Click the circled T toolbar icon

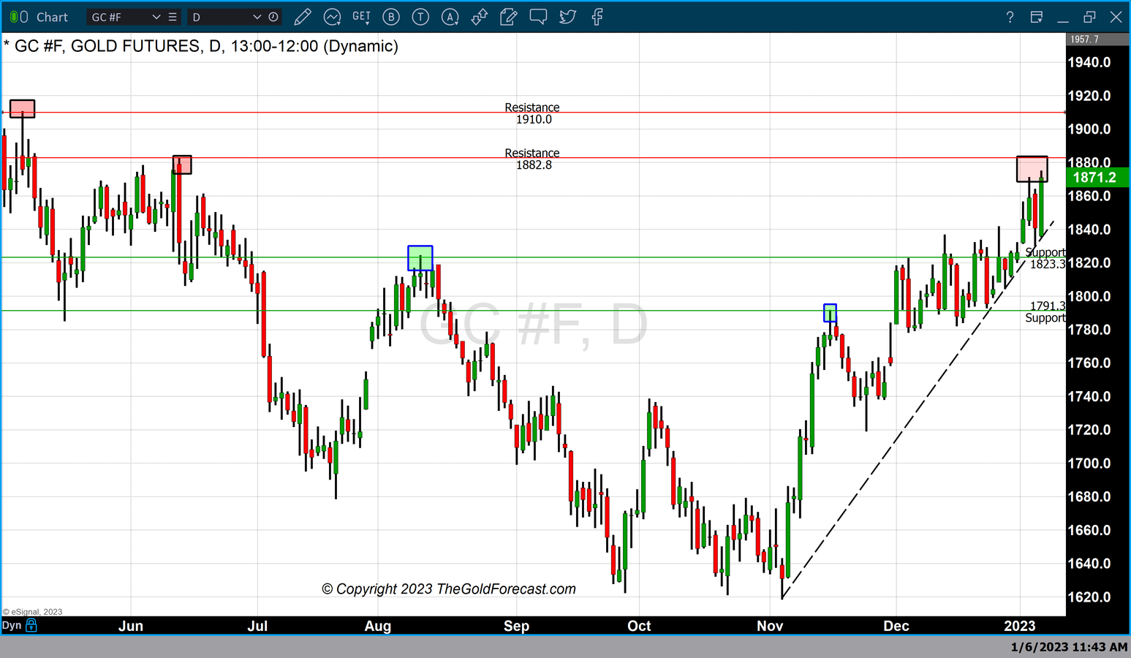click(420, 17)
